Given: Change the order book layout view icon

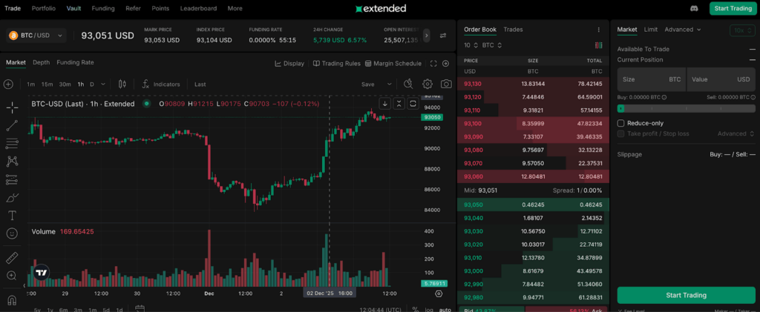Looking at the screenshot, I should tap(599, 45).
